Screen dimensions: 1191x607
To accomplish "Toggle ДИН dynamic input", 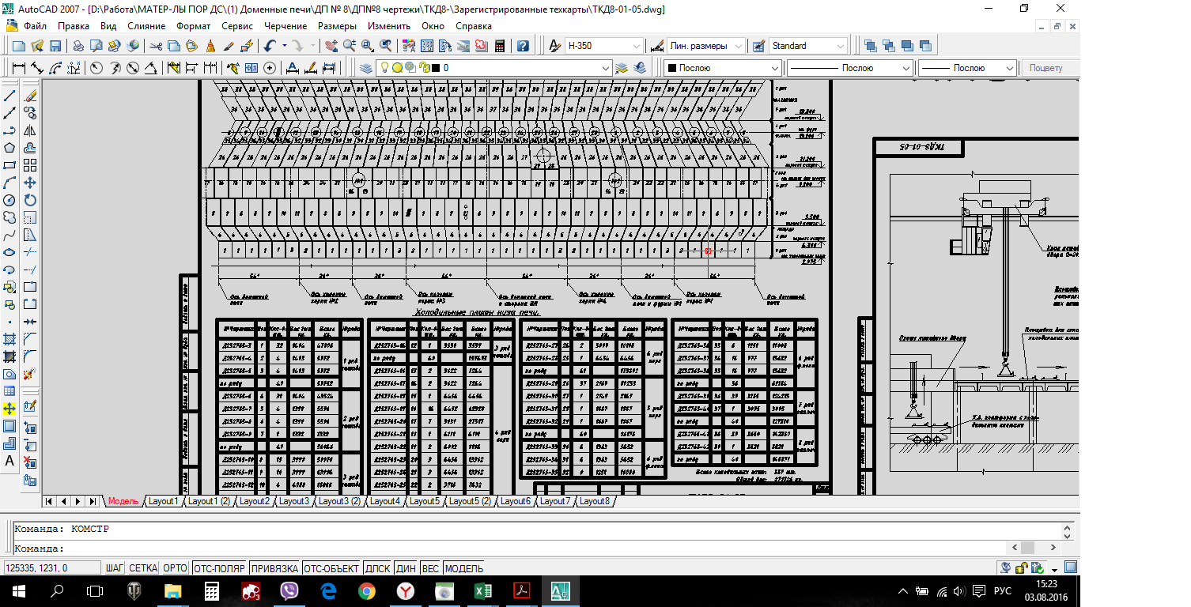I will (x=406, y=568).
